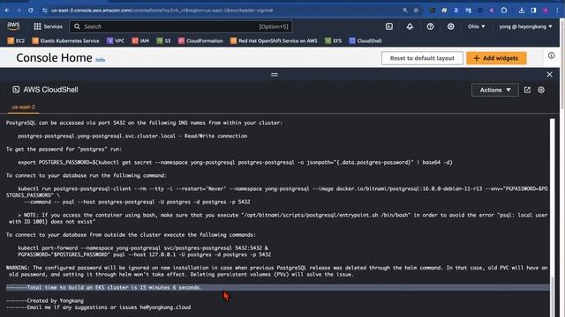Expand the Ohio region dropdown
The height and width of the screenshot is (317, 565).
(477, 26)
